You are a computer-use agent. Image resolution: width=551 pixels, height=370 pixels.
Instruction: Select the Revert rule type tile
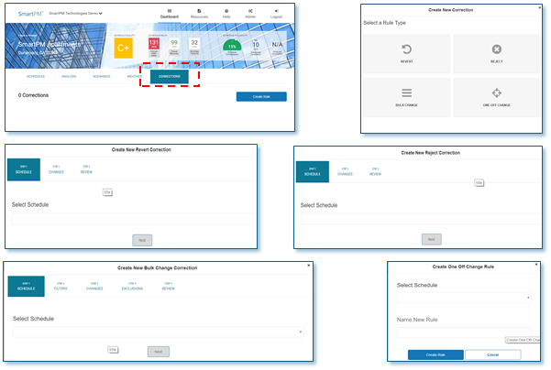[406, 53]
